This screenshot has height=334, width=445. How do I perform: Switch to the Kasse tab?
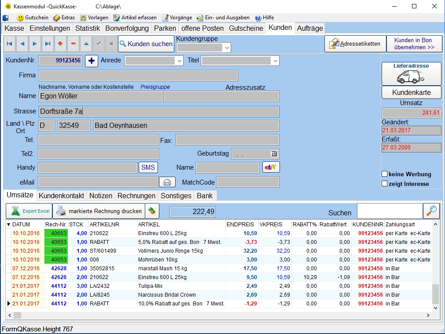[x=14, y=28]
